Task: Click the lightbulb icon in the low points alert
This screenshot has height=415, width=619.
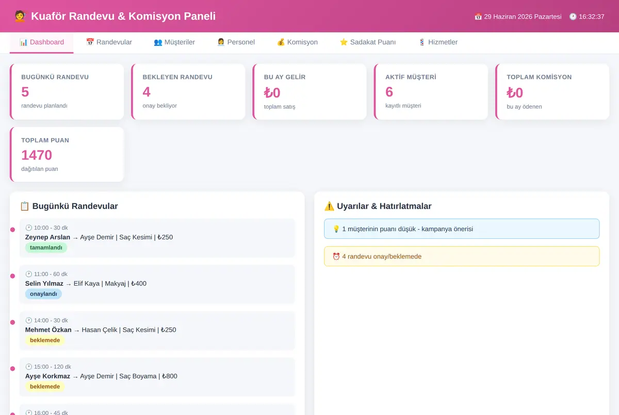Action: click(336, 229)
